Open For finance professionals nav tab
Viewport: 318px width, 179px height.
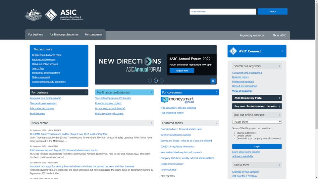pyautogui.click(x=64, y=34)
